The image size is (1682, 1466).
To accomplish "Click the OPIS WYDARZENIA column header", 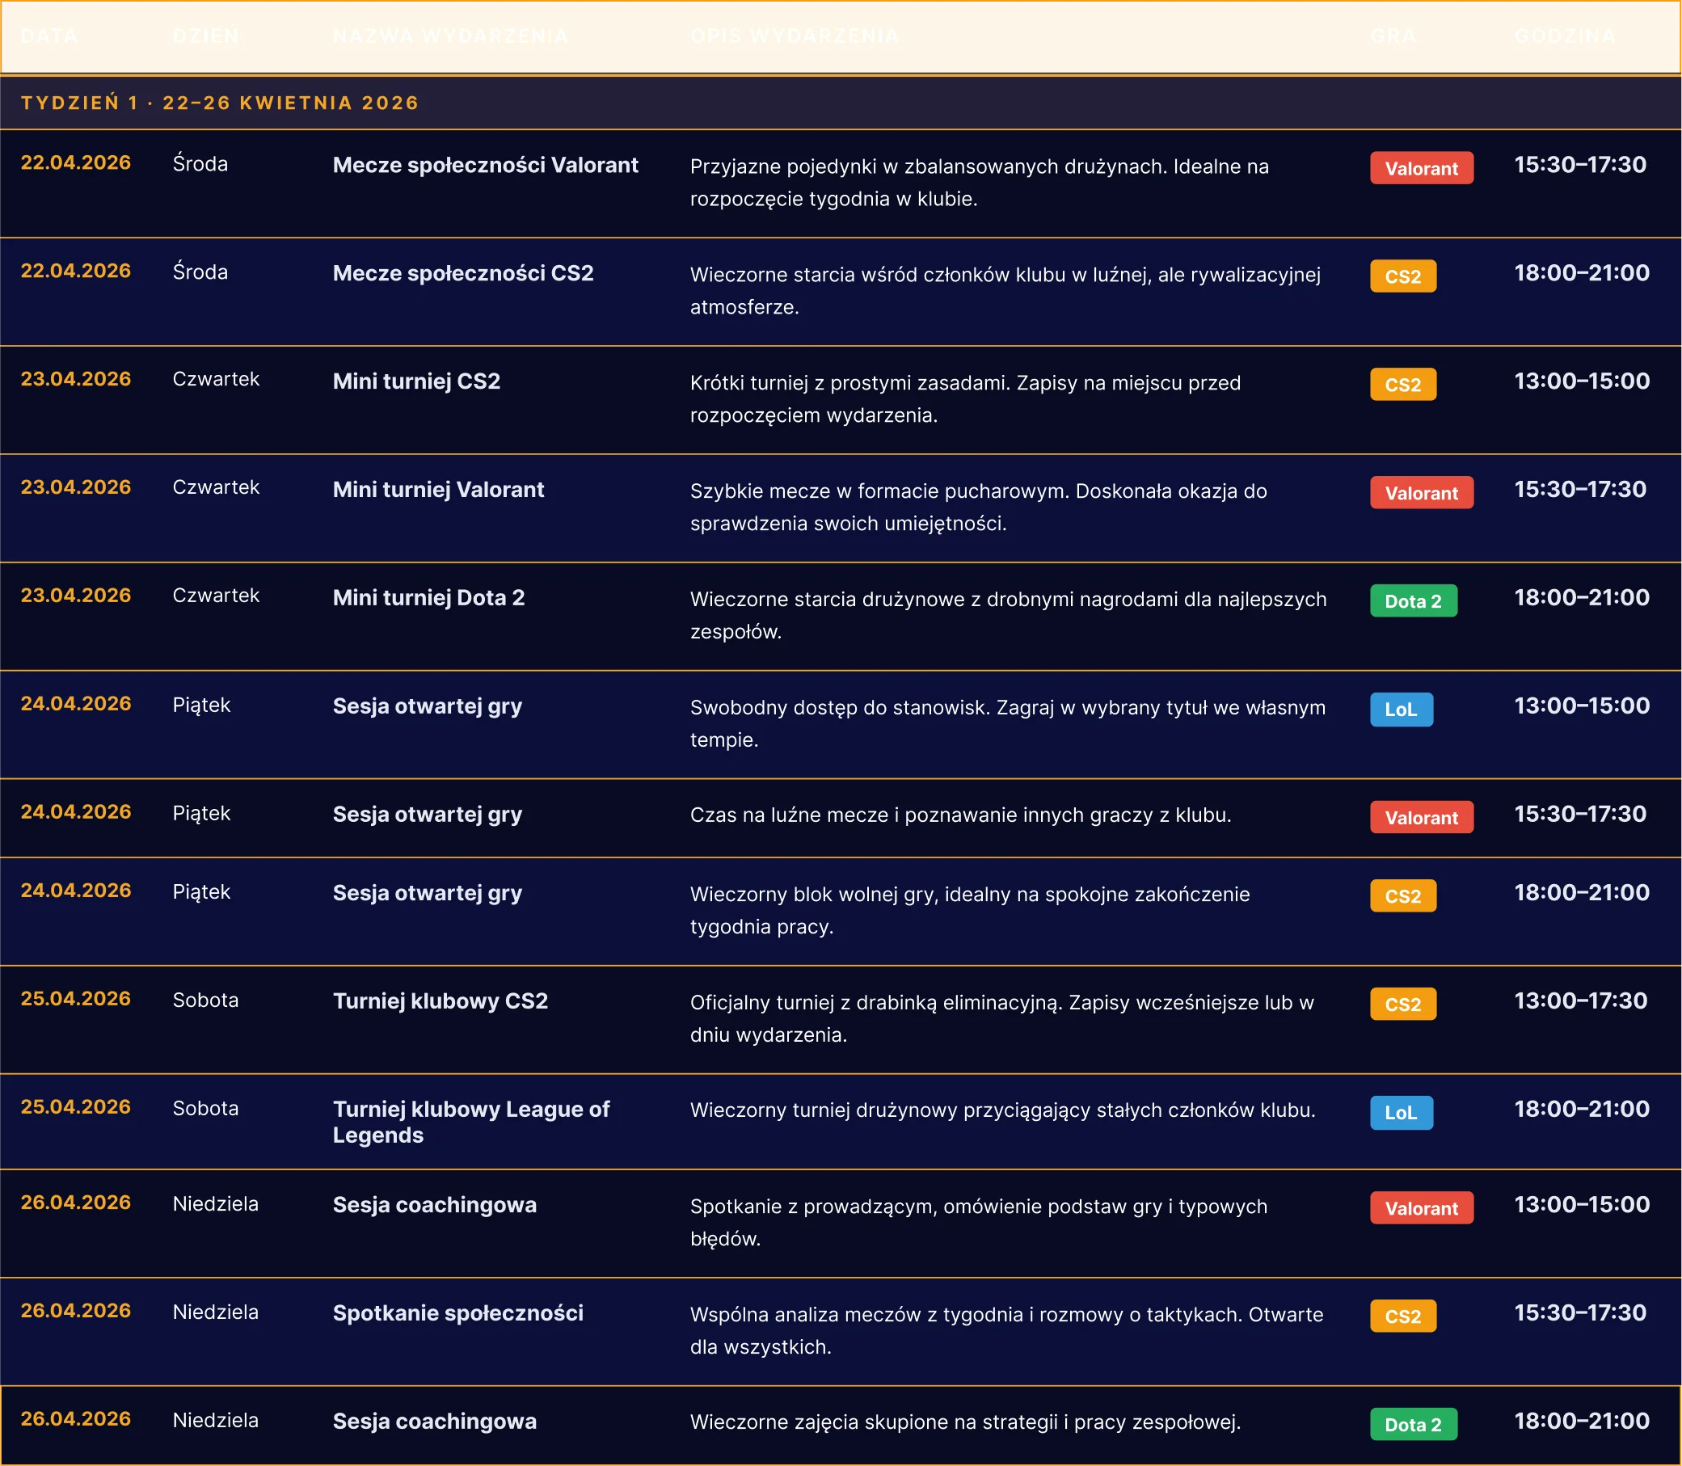I will pos(795,36).
